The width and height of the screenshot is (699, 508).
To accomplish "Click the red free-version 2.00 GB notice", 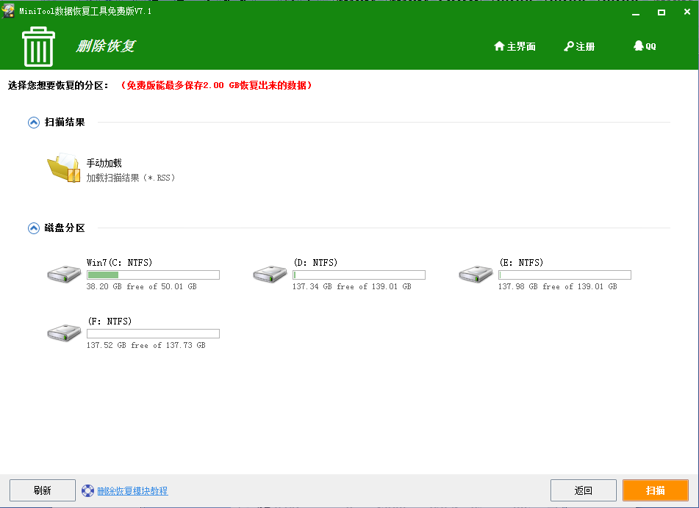I will pos(216,85).
